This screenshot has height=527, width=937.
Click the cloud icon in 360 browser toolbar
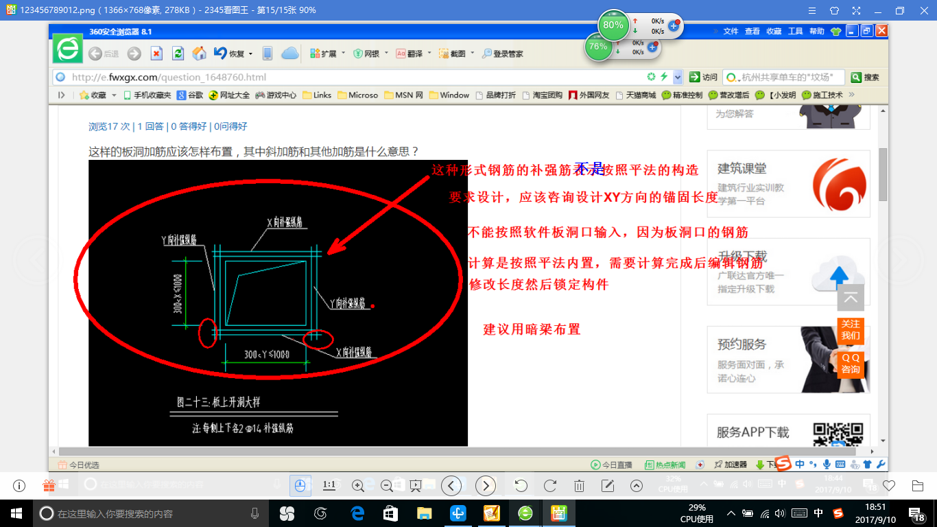[289, 54]
